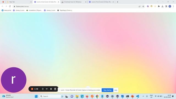Screen dimensions: 176x99
Task: Open the notifications bell in the taskbar
Action: (x=173, y=96)
